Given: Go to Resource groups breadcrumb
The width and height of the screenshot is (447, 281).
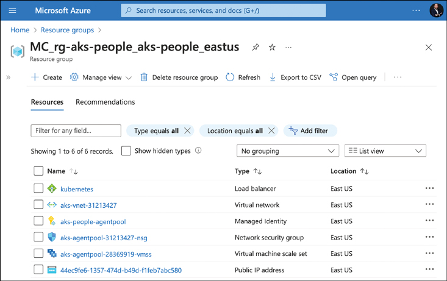Looking at the screenshot, I should coord(67,30).
